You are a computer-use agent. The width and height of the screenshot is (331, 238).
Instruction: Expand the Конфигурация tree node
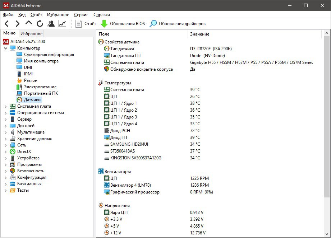6,177
